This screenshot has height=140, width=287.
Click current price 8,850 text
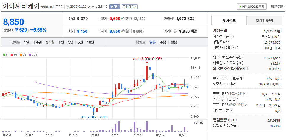coord(14,22)
